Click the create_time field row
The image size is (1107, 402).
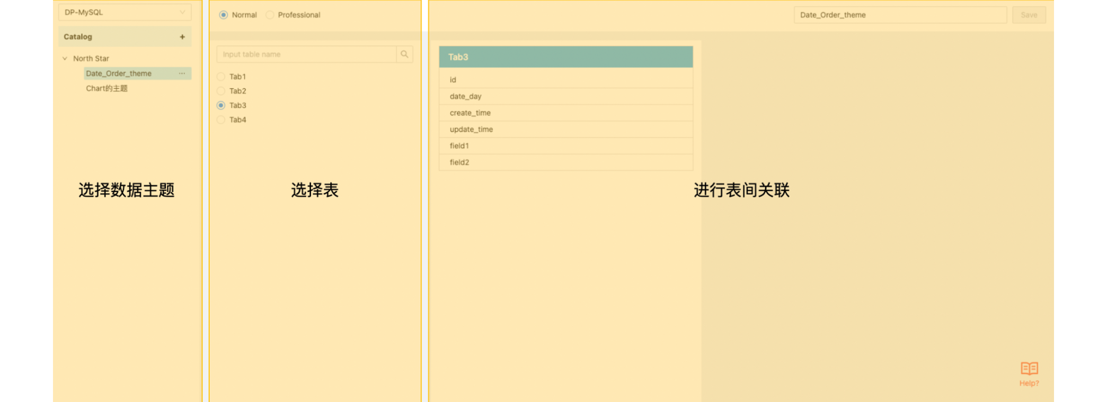pyautogui.click(x=566, y=113)
